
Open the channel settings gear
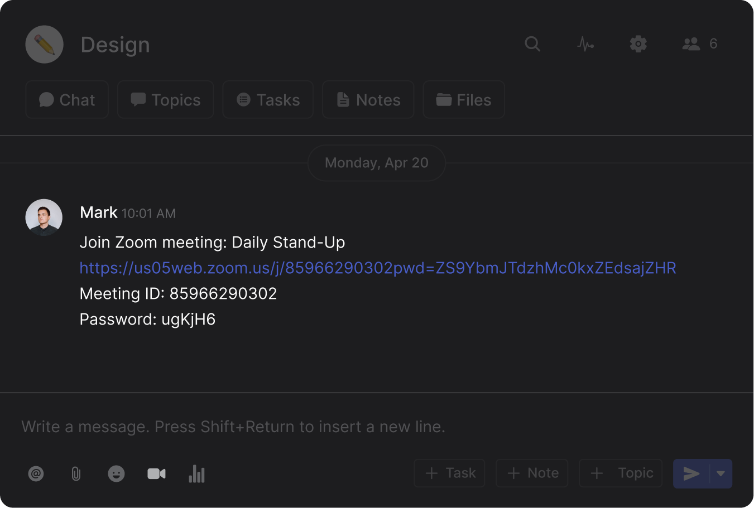point(638,43)
